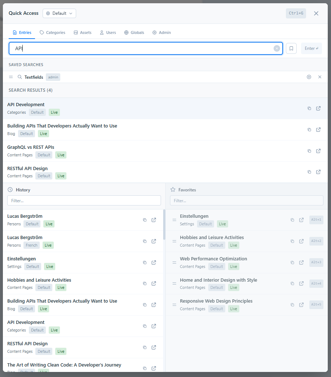Copy the API Development search result
Viewport: 331px width, 377px height.
[x=309, y=108]
